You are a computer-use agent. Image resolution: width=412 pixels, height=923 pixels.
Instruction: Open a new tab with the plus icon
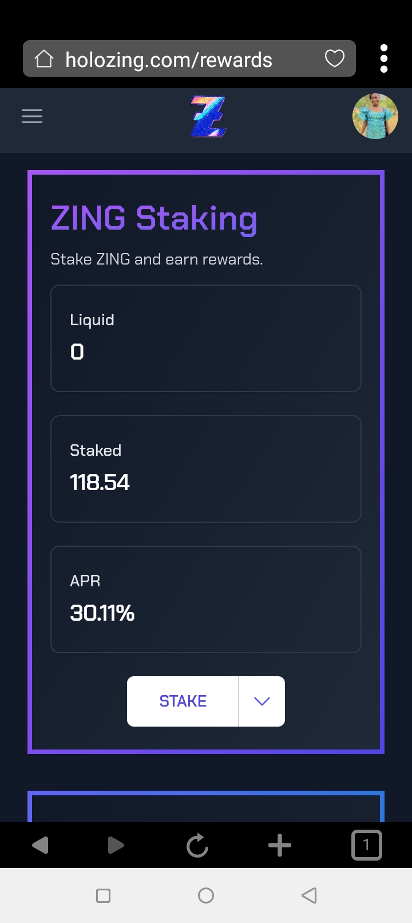[280, 845]
